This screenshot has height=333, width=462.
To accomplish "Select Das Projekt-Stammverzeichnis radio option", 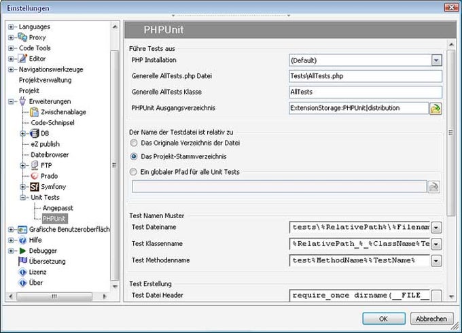I will click(134, 156).
